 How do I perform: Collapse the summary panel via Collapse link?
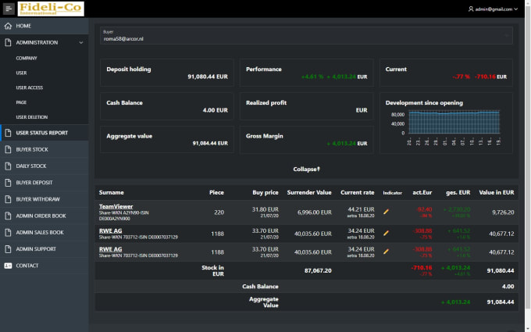point(306,169)
